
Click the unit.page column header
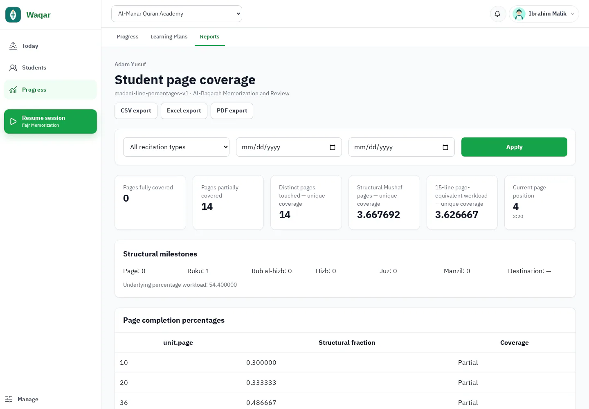pyautogui.click(x=178, y=343)
